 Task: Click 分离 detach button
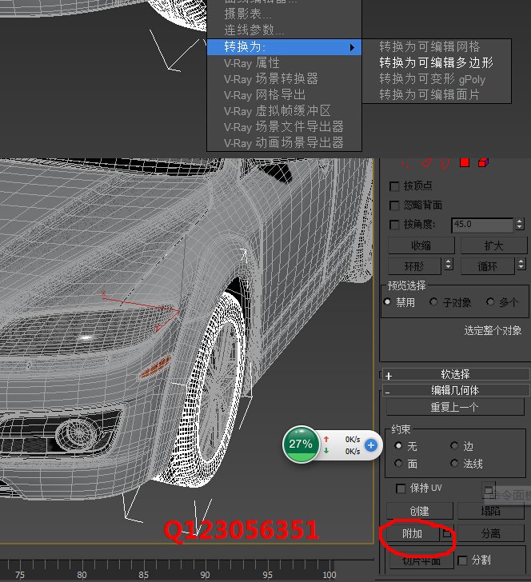click(490, 533)
